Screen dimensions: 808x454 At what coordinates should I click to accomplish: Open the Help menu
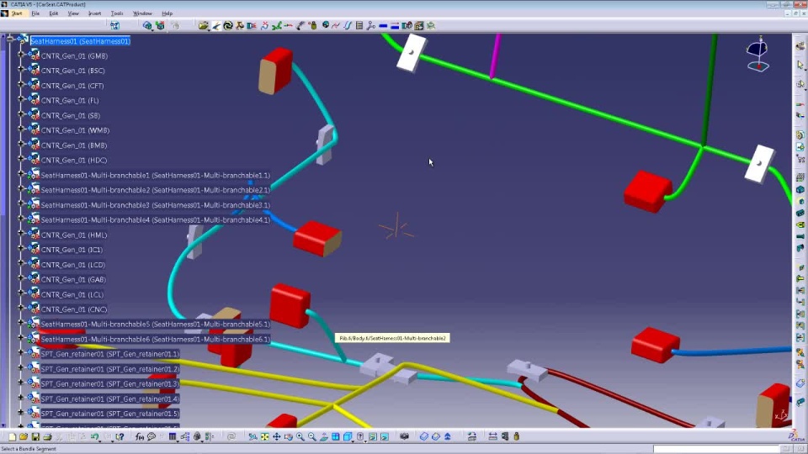click(x=167, y=13)
